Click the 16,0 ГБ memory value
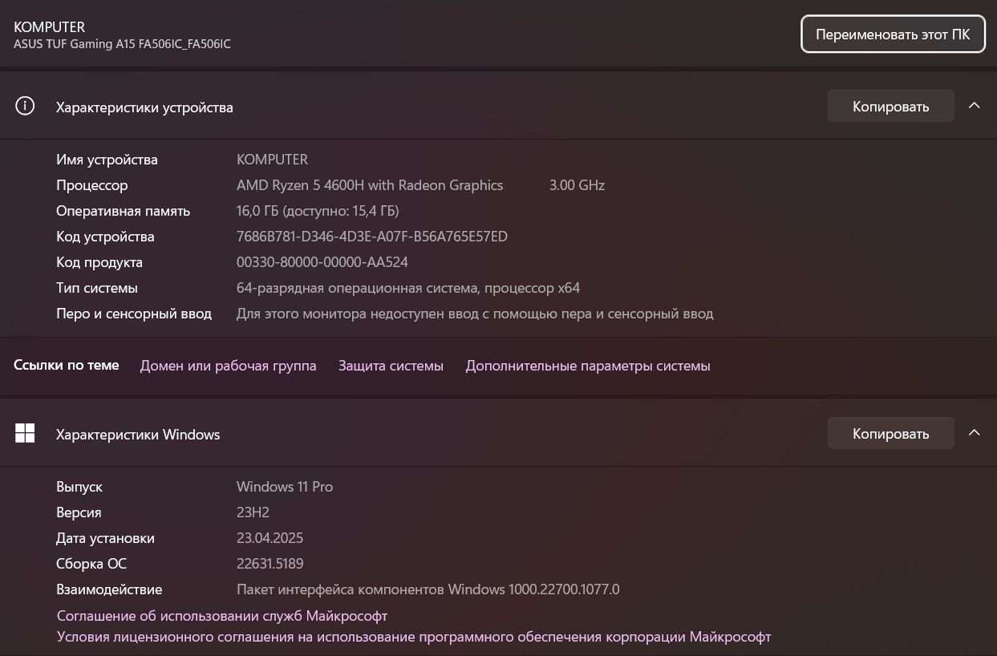 (x=318, y=211)
